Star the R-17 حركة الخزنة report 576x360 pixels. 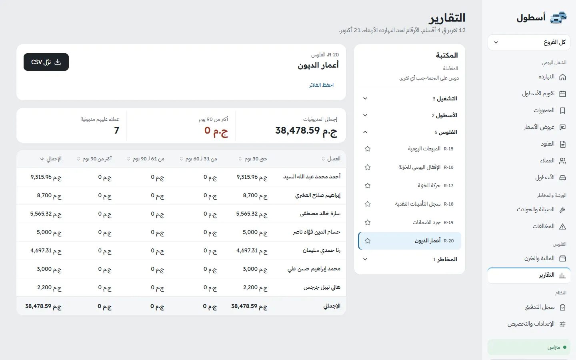tap(368, 186)
